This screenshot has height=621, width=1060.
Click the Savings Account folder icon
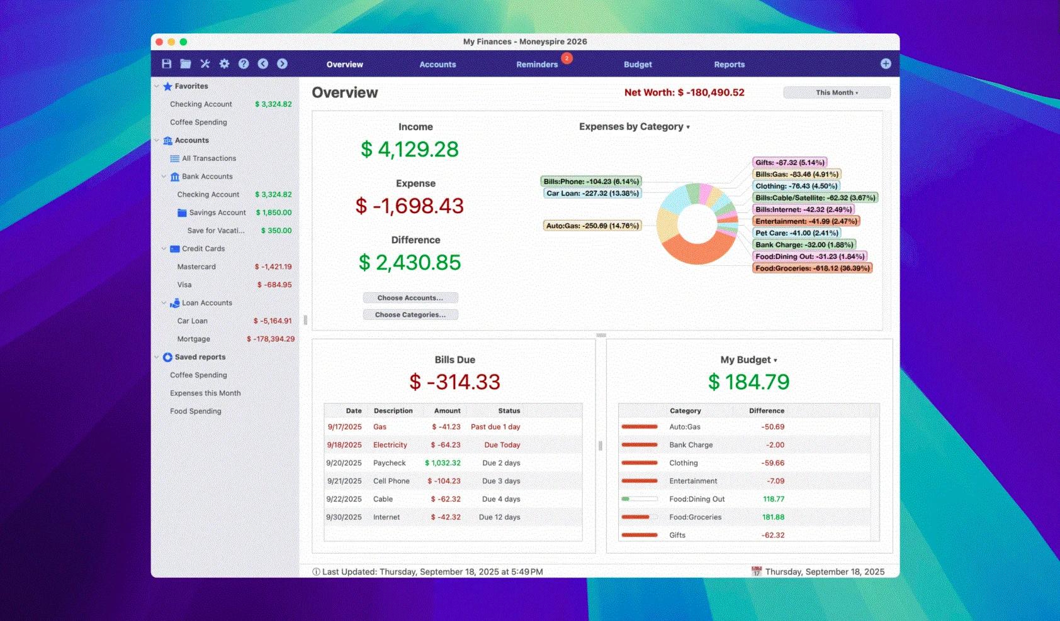182,212
